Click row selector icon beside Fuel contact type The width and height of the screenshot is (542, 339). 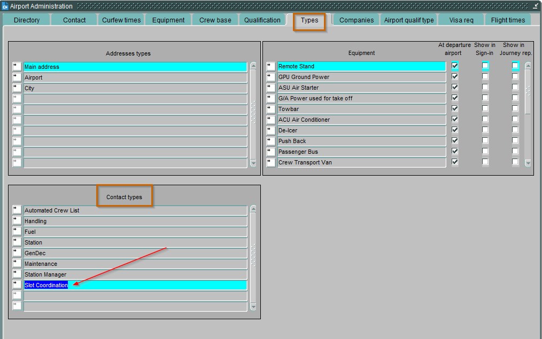(17, 232)
